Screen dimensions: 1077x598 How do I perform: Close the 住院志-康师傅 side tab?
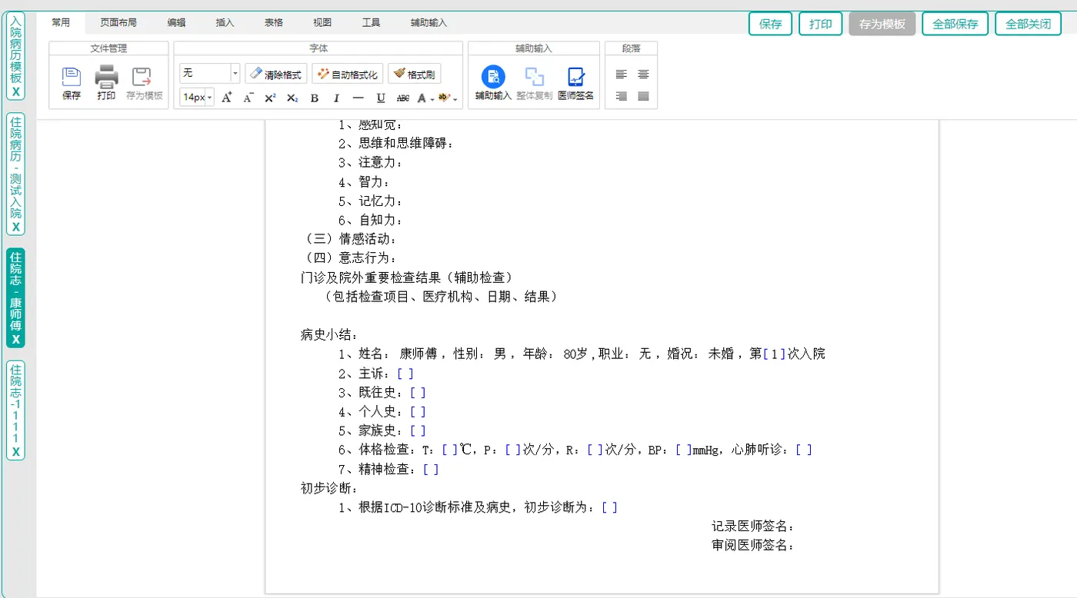15,339
